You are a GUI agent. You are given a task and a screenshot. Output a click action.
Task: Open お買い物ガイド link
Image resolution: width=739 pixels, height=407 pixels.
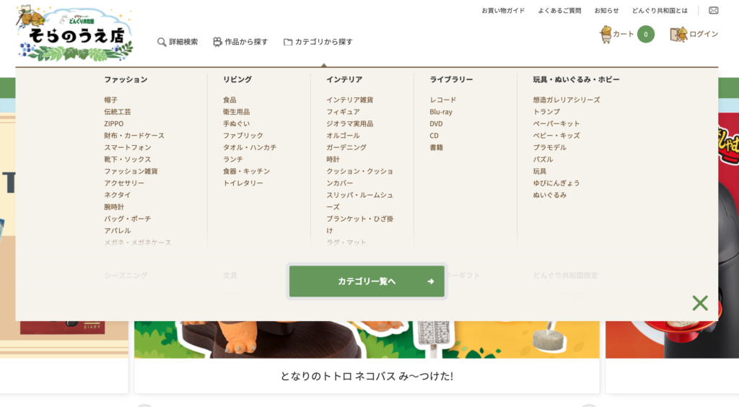point(503,11)
